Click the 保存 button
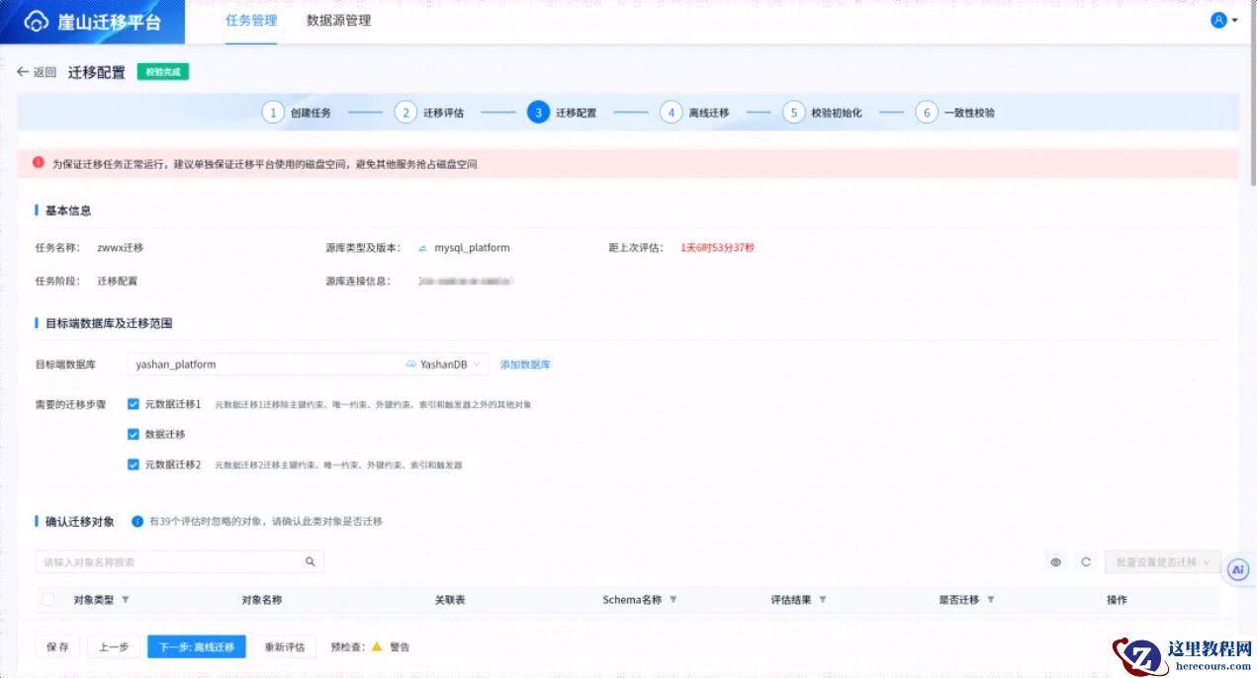Screen dimensions: 1257x678 (58, 646)
